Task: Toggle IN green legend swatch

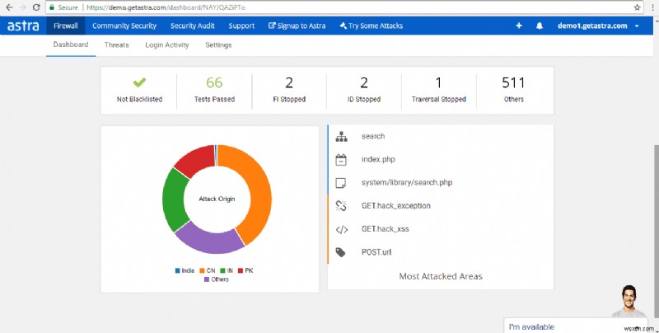Action: pos(222,271)
